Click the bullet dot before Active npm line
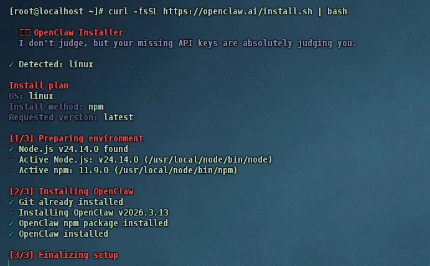Screen dimensions: 430x266 pos(11,171)
